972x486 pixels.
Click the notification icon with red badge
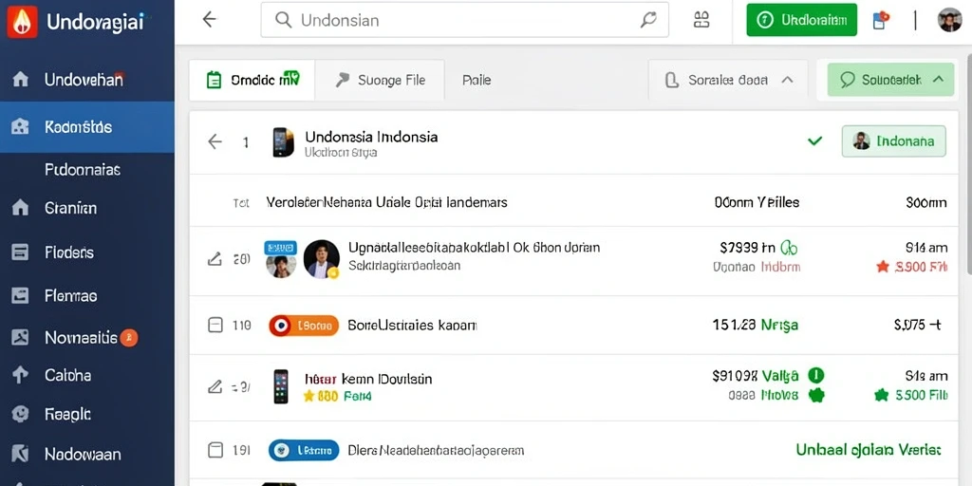pyautogui.click(x=880, y=21)
